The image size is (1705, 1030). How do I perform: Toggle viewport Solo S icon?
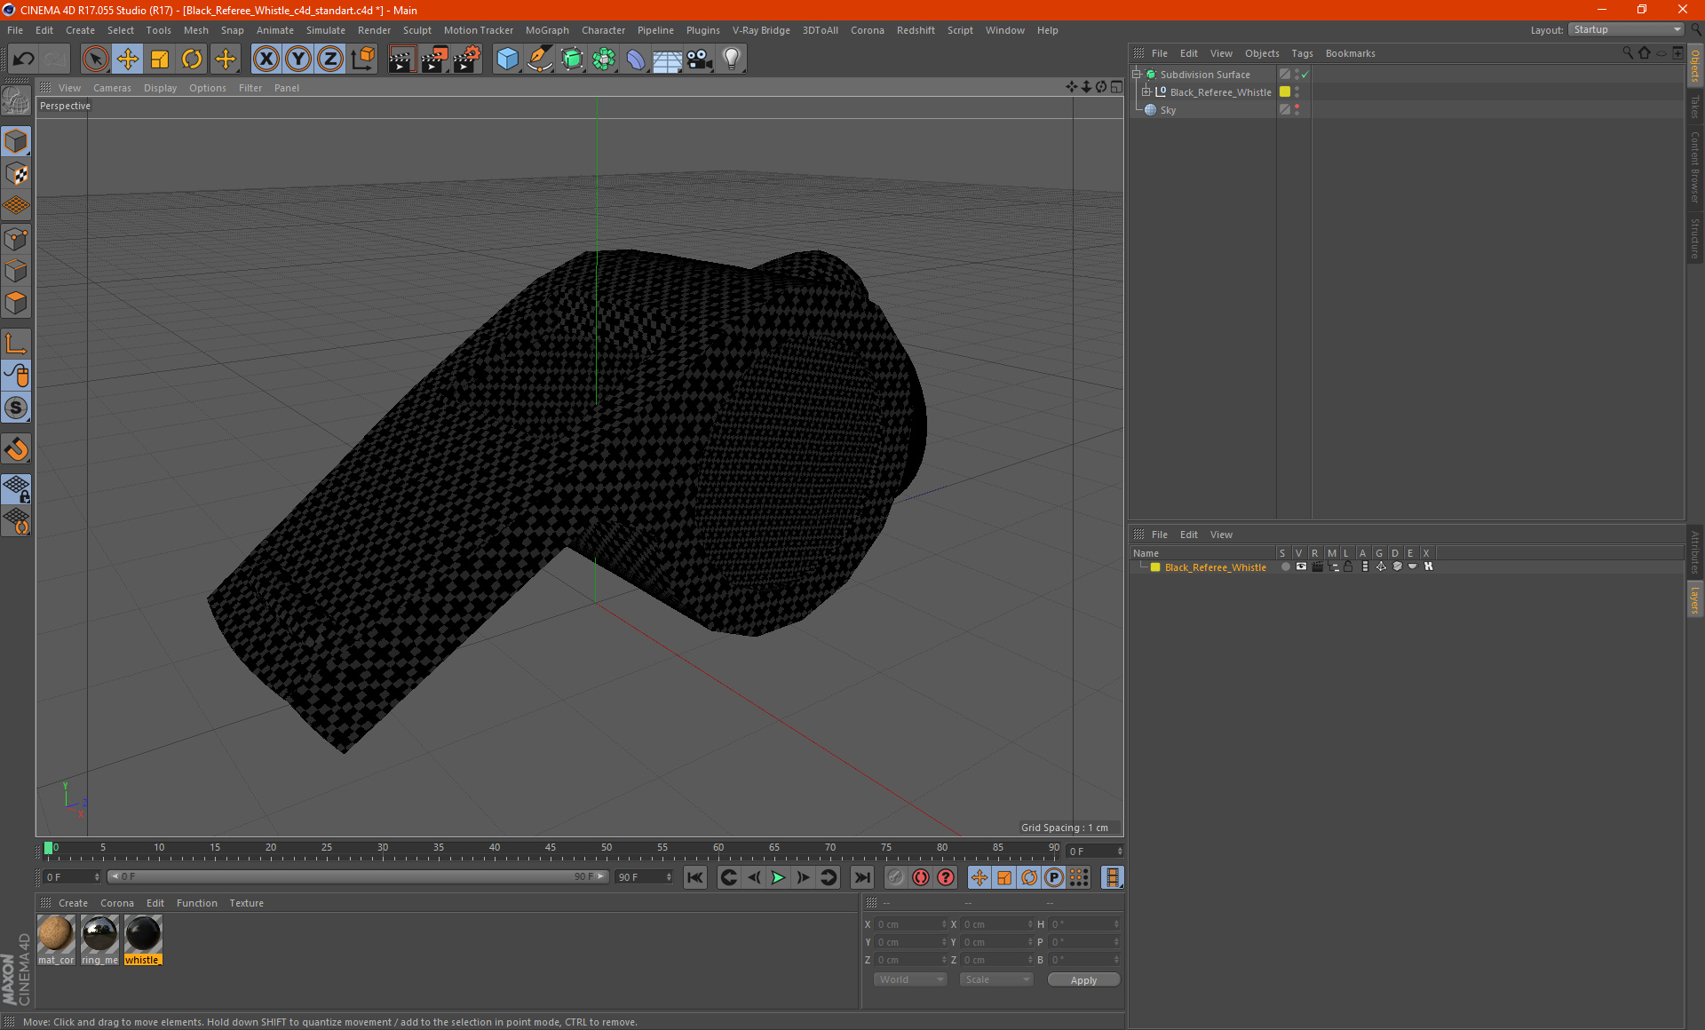coord(16,408)
